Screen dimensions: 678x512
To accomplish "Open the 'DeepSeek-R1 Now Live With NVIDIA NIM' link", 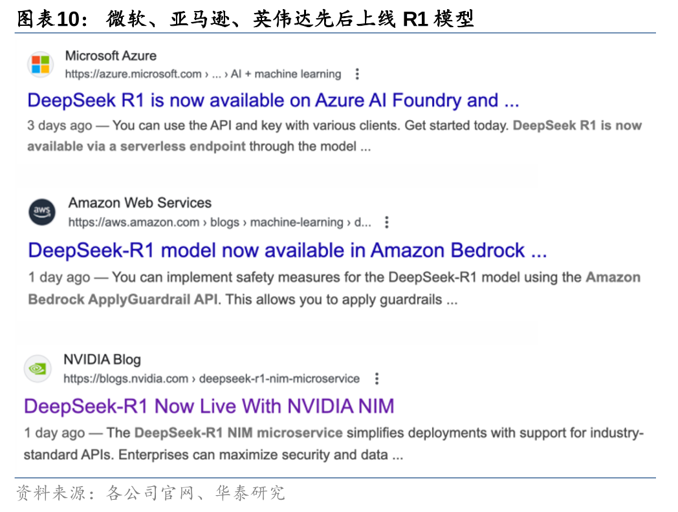I will (x=209, y=407).
